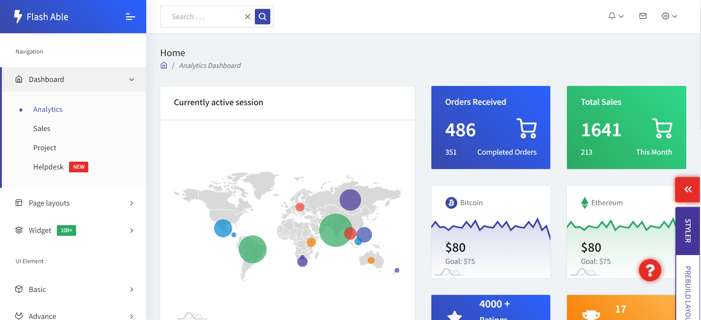Open the notifications bell dropdown
This screenshot has width=701, height=320.
click(616, 16)
